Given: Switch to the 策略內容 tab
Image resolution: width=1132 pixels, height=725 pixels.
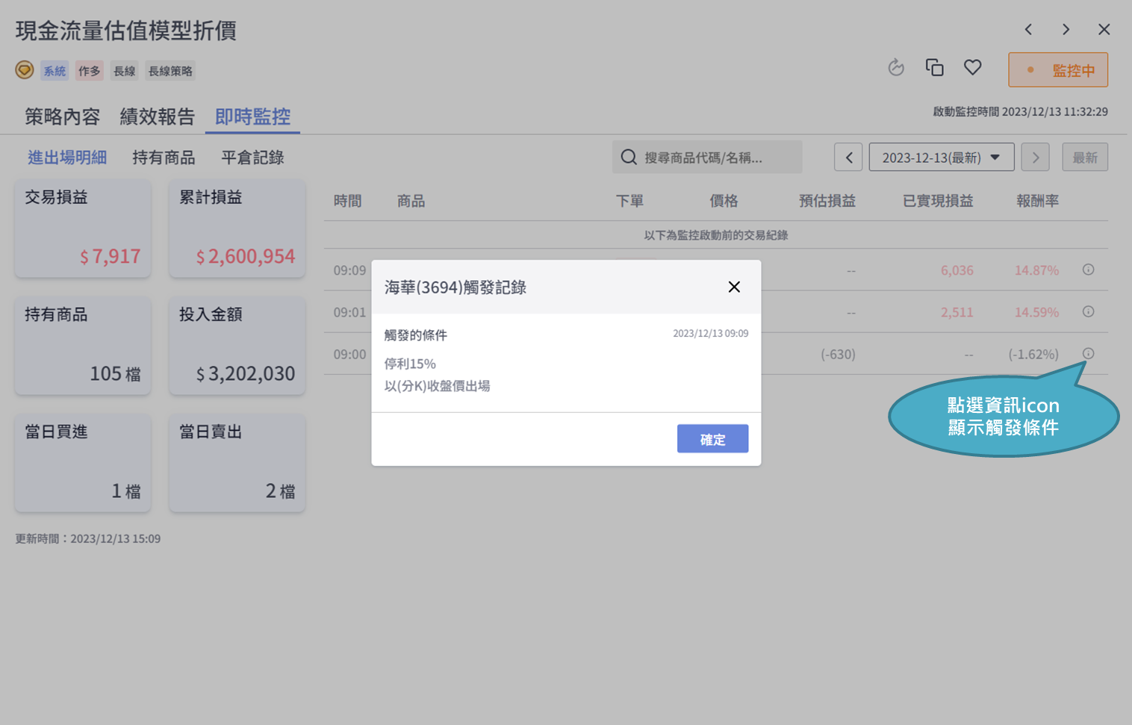Looking at the screenshot, I should pos(62,117).
